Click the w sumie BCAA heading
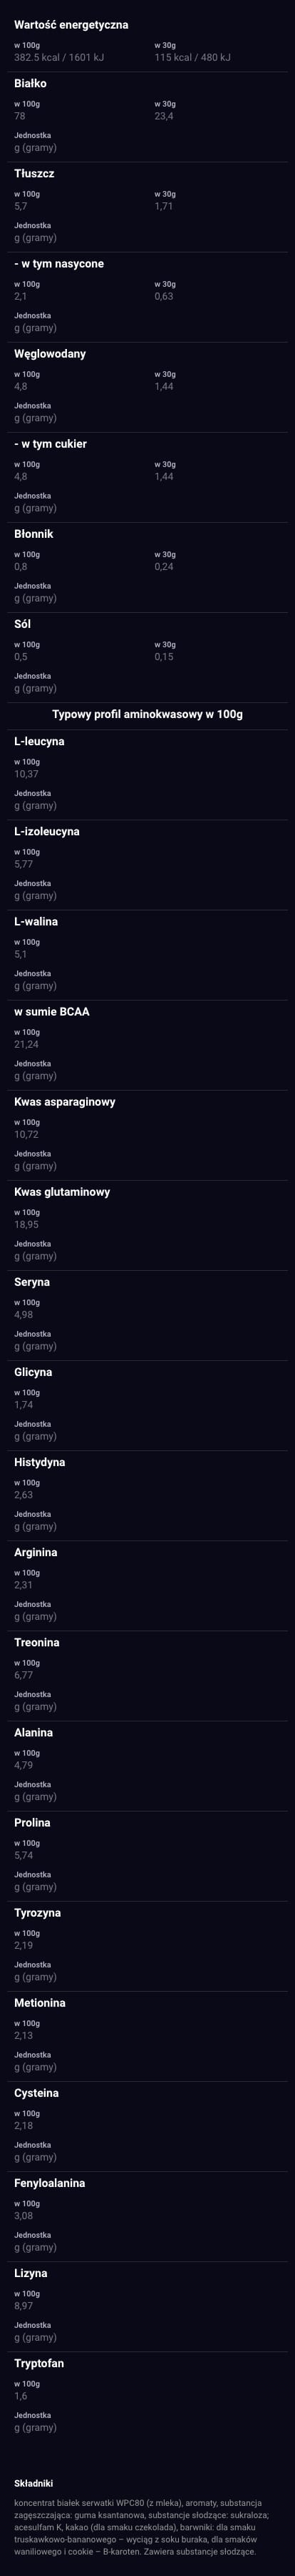 52,1012
